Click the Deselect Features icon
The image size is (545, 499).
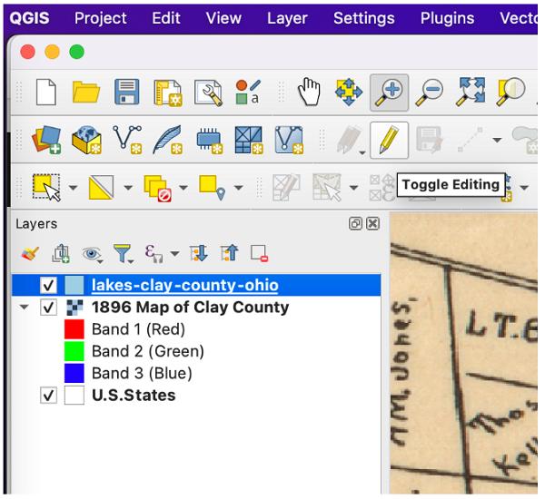point(157,188)
